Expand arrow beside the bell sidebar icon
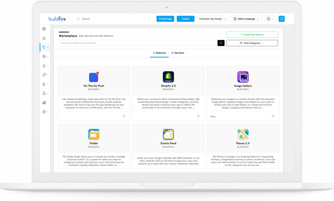 [48, 84]
